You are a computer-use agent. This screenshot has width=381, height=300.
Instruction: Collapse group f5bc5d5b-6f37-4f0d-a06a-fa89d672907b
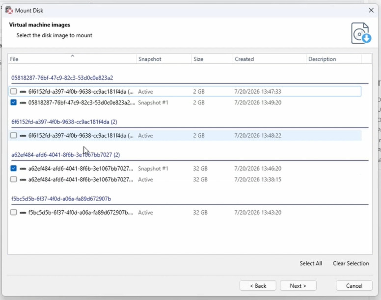[61, 199]
